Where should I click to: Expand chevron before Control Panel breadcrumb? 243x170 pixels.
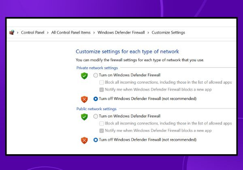[18, 33]
